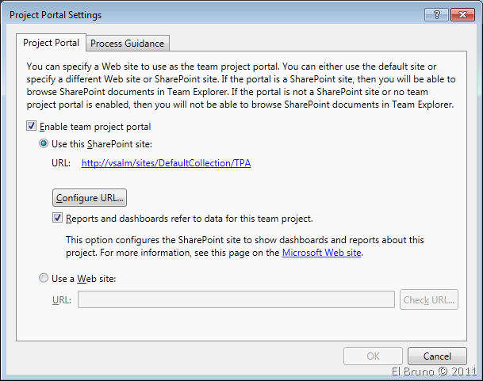The image size is (483, 381).
Task: Select Use this SharePoint site option
Action: click(x=44, y=144)
